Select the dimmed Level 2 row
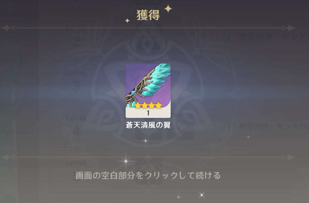This screenshot has width=309, height=203. click(76, 36)
